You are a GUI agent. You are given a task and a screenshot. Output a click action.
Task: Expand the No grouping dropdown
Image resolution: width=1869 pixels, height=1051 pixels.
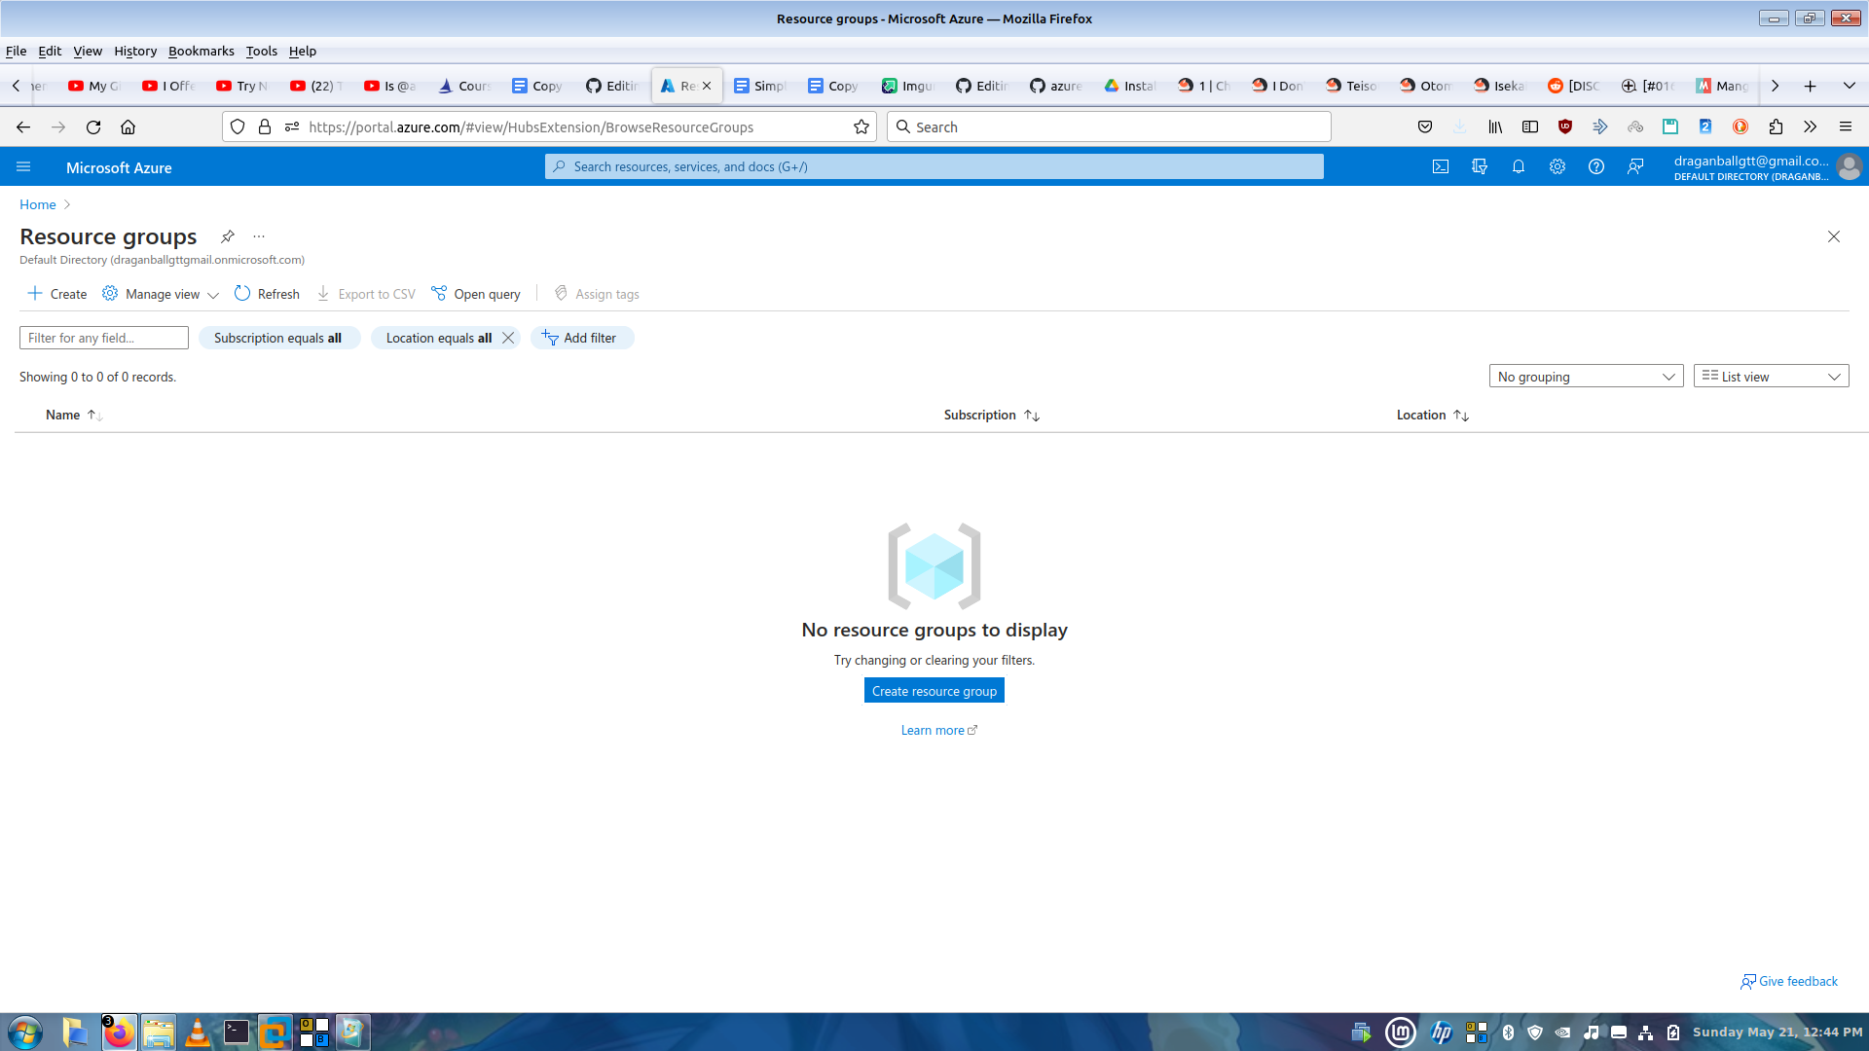(1586, 377)
